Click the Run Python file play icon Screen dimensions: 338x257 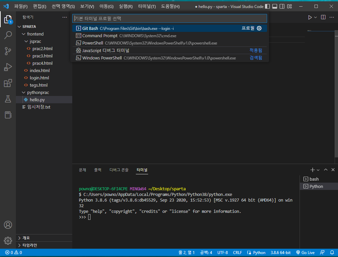(310, 17)
